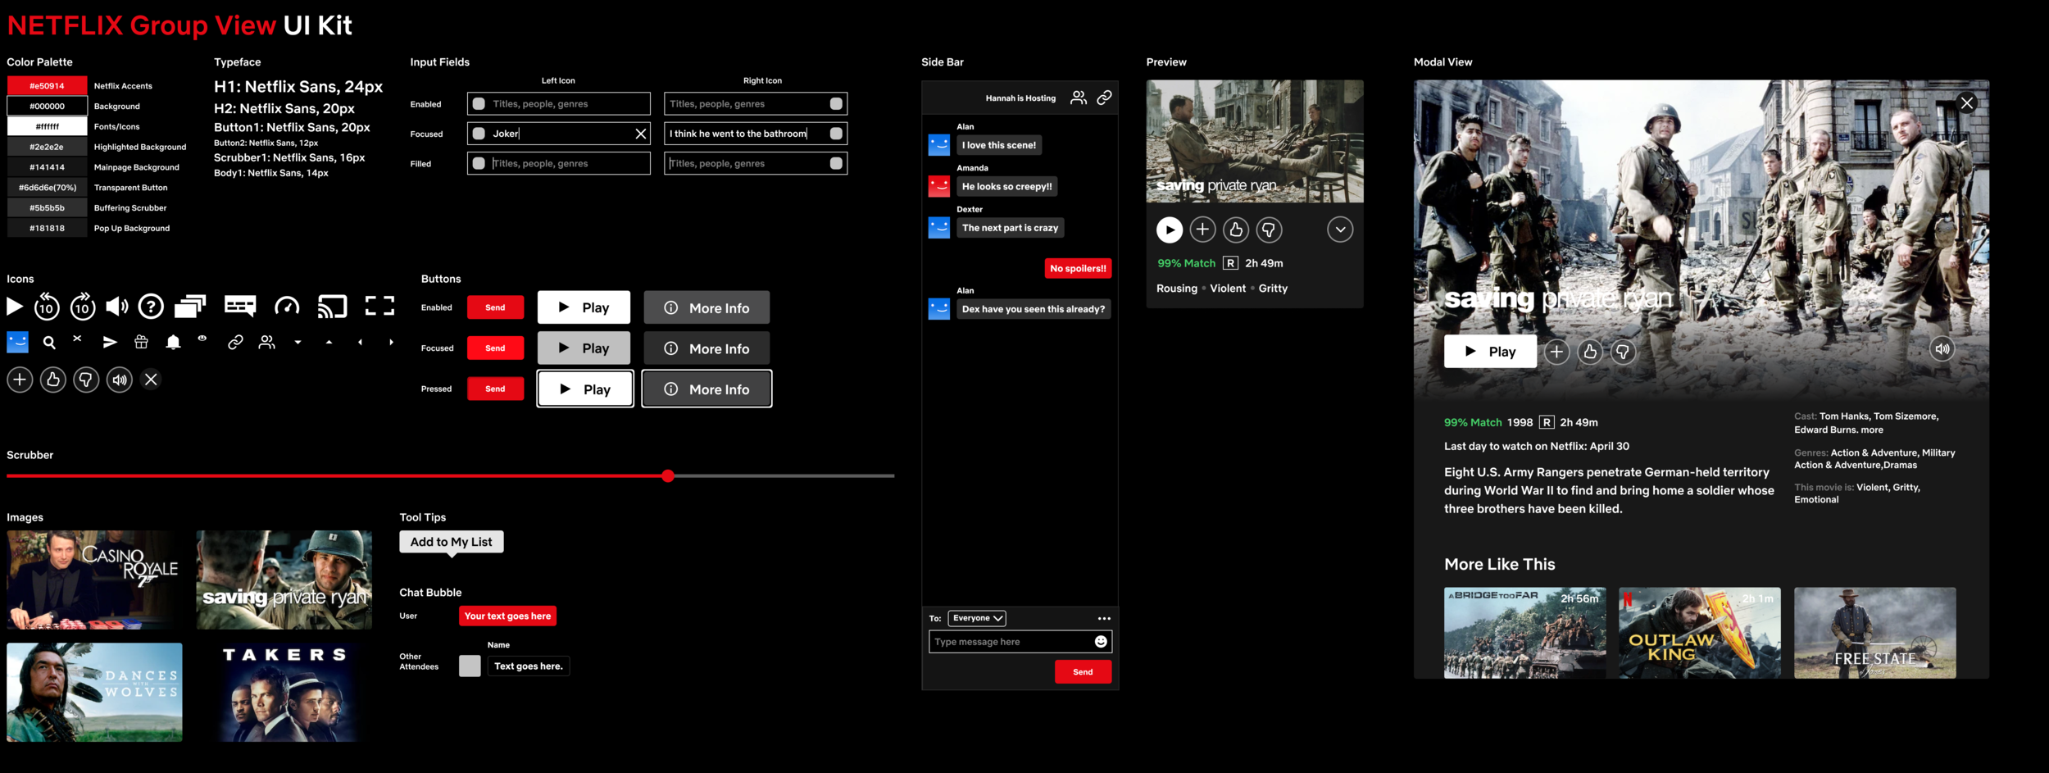Open the Casino Royale image
The width and height of the screenshot is (2049, 773).
(x=94, y=580)
